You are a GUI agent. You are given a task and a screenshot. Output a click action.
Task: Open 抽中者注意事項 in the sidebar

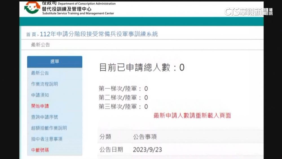pyautogui.click(x=47, y=139)
